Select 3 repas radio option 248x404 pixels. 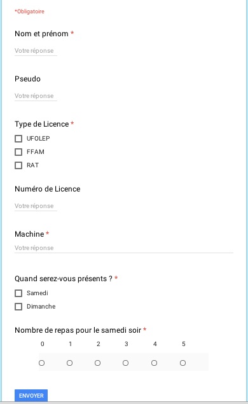126,363
